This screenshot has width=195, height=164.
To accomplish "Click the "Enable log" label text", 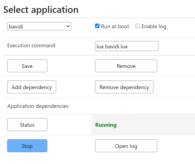I will [154, 26].
